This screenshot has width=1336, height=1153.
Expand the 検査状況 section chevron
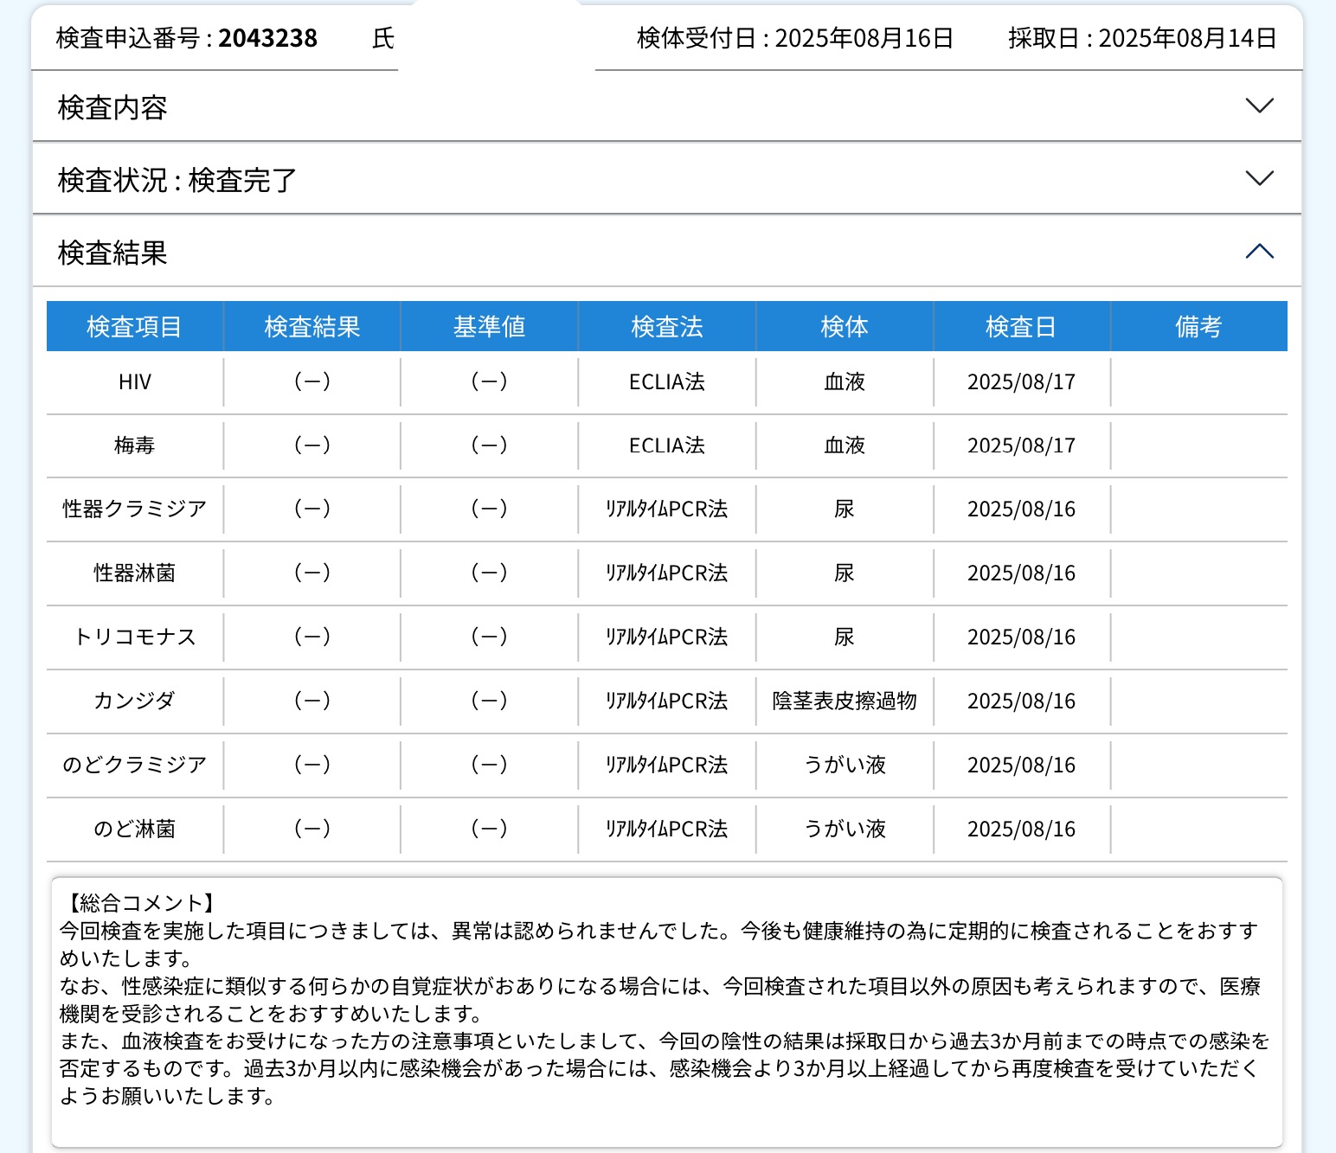[x=1259, y=179]
